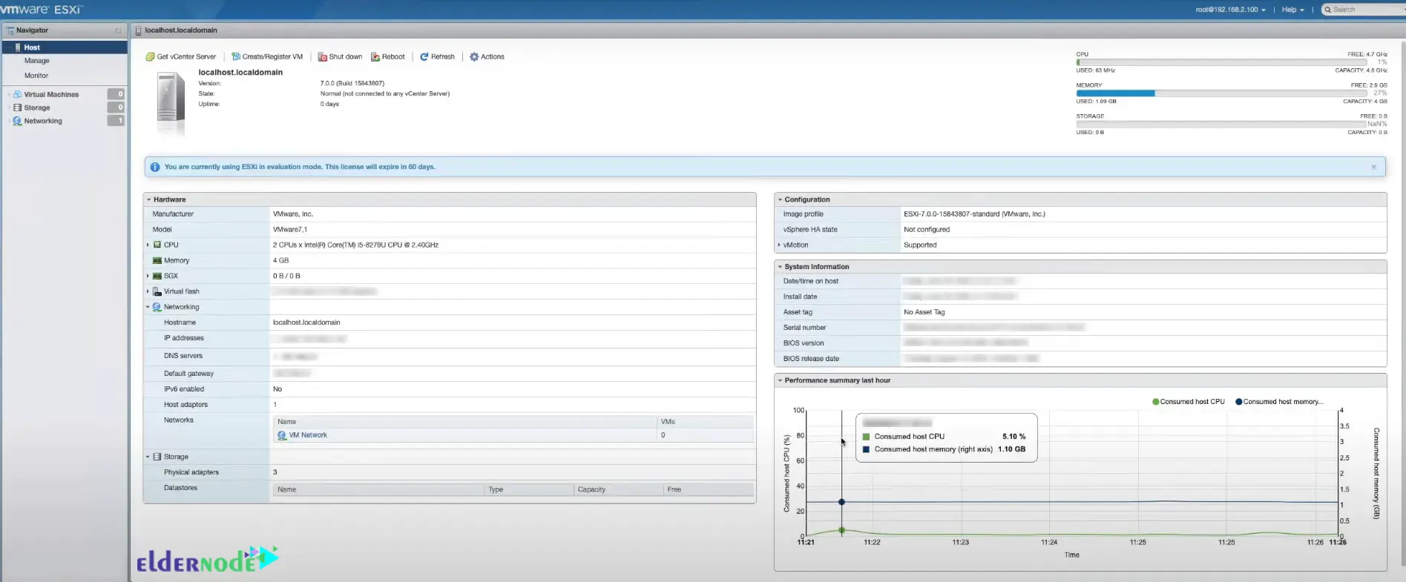Viewport: 1406px width, 582px height.
Task: Click the SGX icon in Hardware panel
Action: pos(157,276)
